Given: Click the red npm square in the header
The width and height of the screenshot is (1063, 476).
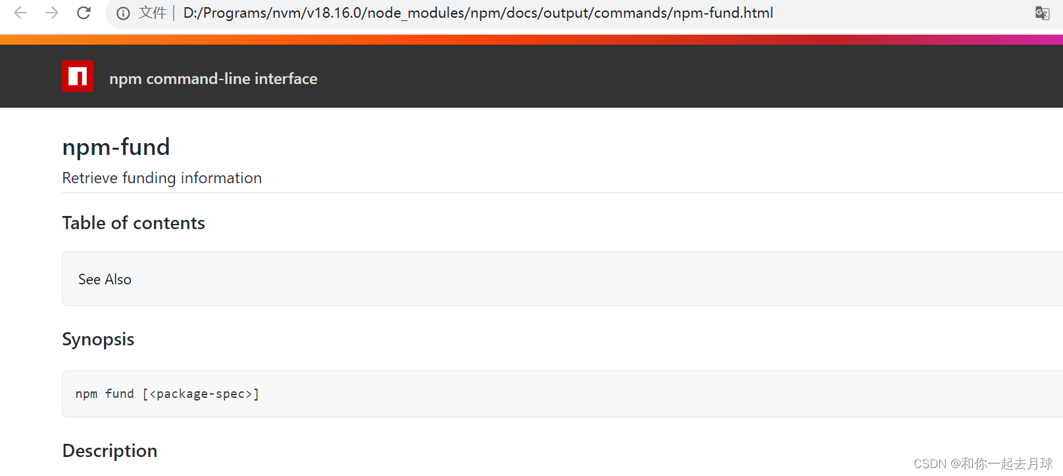Looking at the screenshot, I should [77, 76].
